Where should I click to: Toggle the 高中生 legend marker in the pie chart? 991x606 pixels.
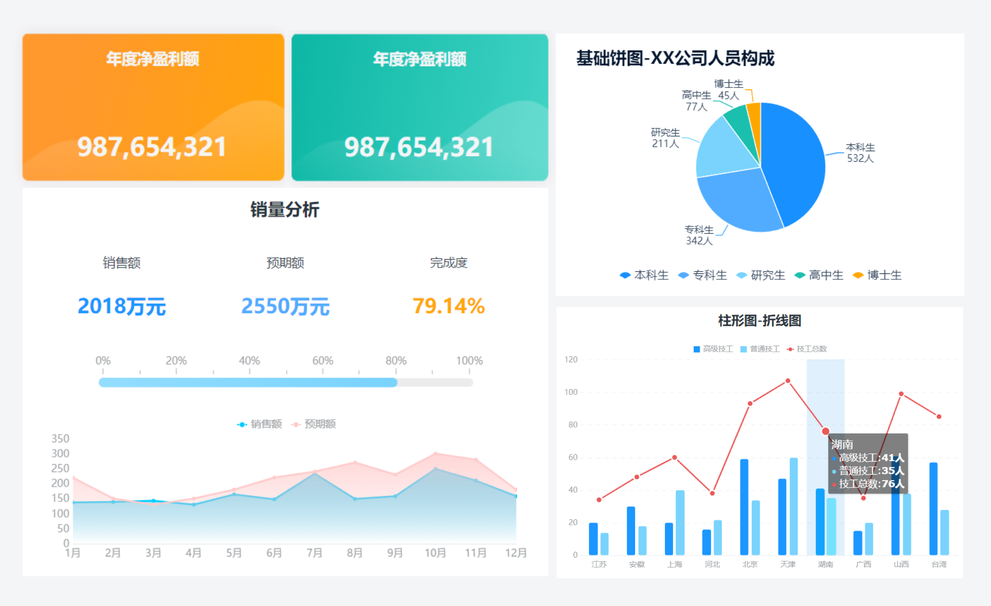pyautogui.click(x=800, y=275)
